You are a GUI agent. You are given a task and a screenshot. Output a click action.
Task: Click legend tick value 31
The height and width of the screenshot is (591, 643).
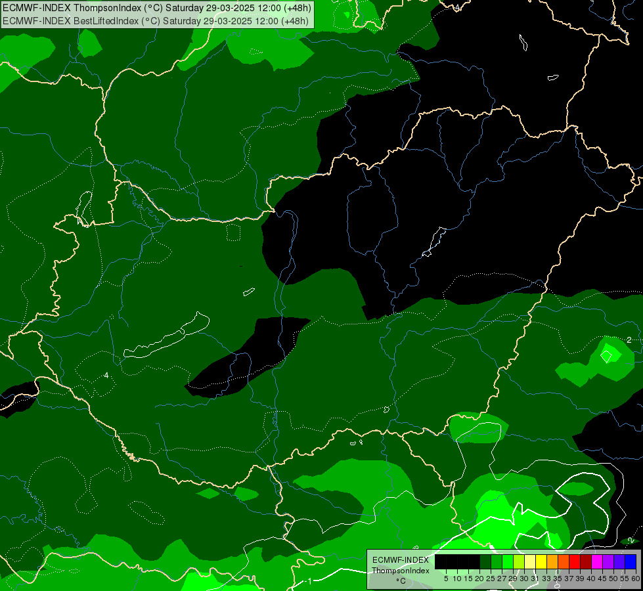pos(535,579)
